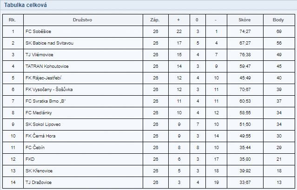The height and width of the screenshot is (190, 297).
Task: Click TJ Dražovice team name
Action: point(39,183)
